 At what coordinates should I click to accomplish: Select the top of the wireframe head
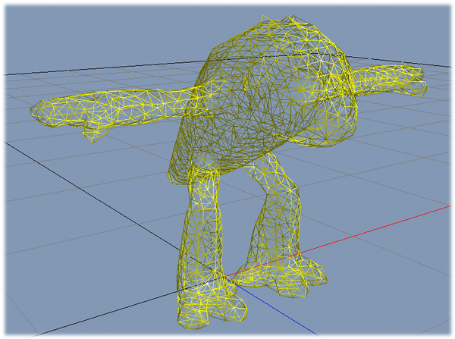tap(277, 21)
